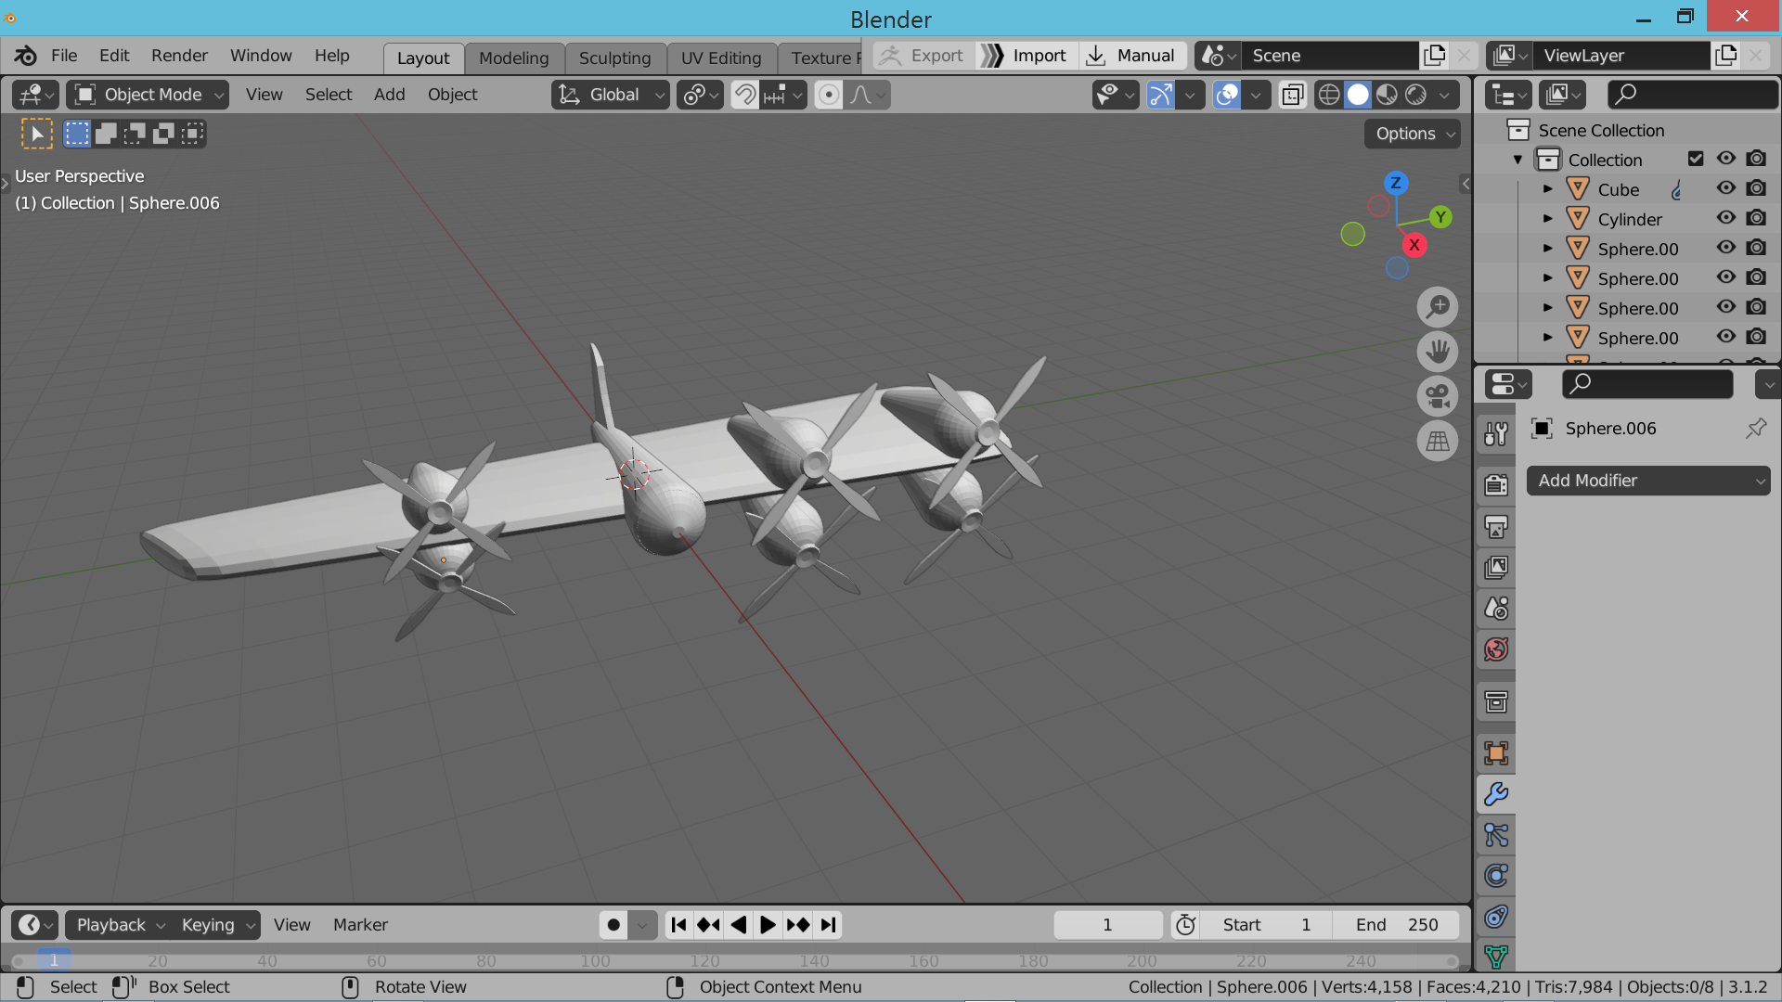Screen dimensions: 1782x1002
Task: Hide the Cube object in viewport
Action: tap(1725, 188)
